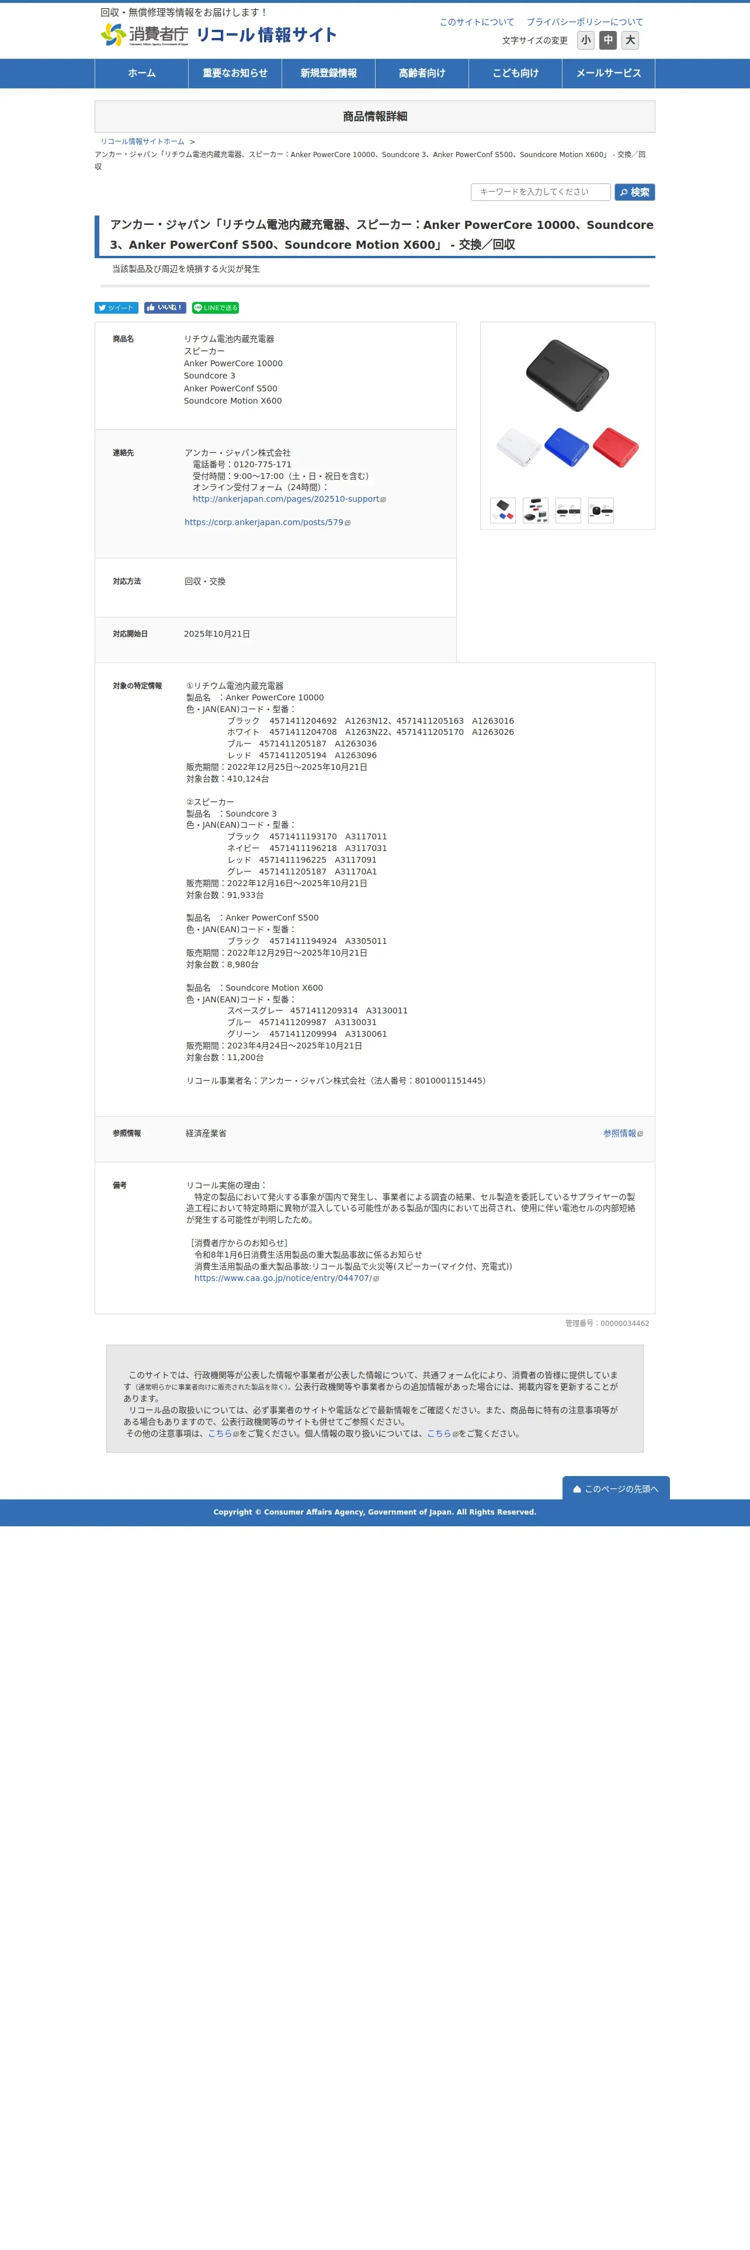This screenshot has height=2250, width=750.
Task: Follow the リコール情報サイトホーム breadcrumb link
Action: pos(143,141)
